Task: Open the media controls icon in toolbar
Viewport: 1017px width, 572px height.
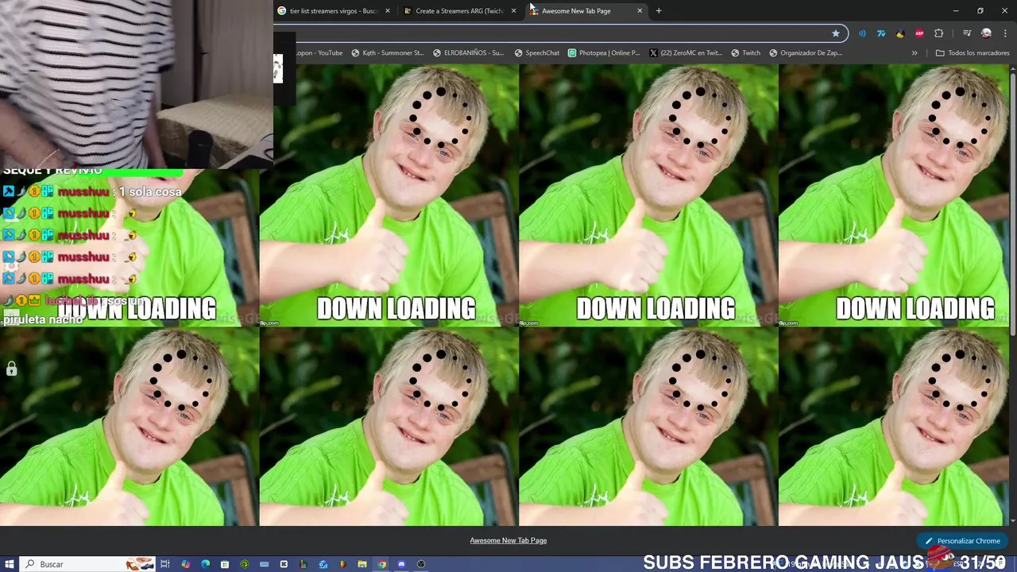Action: click(x=967, y=33)
